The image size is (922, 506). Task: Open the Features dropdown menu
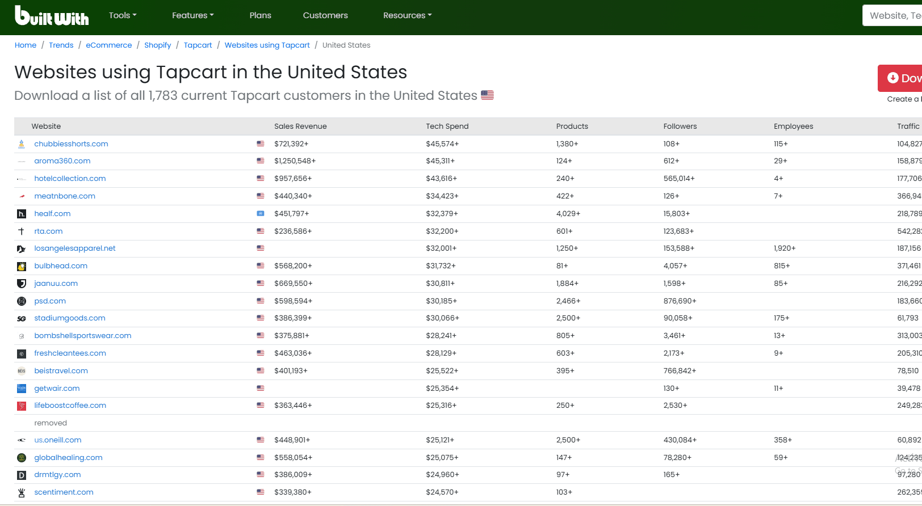[193, 15]
